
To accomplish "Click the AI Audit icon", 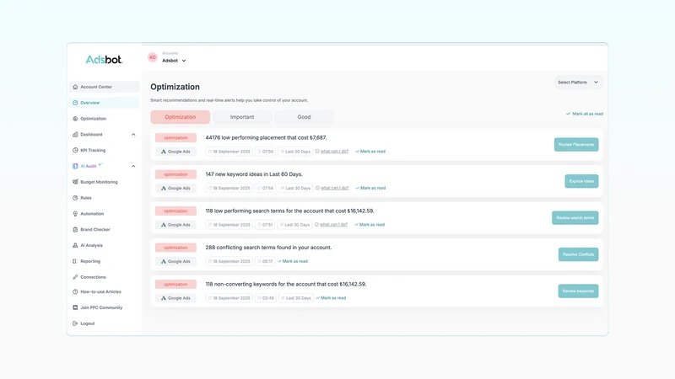I will (75, 166).
